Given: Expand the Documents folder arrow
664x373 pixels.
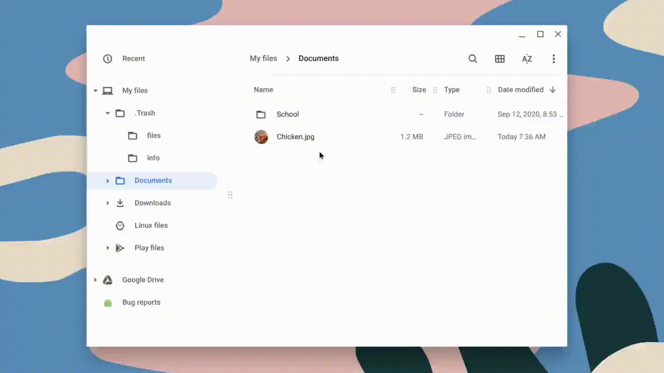Looking at the screenshot, I should click(x=108, y=181).
